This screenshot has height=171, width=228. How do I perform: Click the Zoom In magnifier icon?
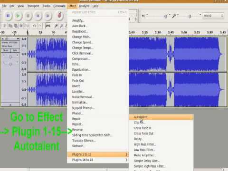(x=56, y=26)
